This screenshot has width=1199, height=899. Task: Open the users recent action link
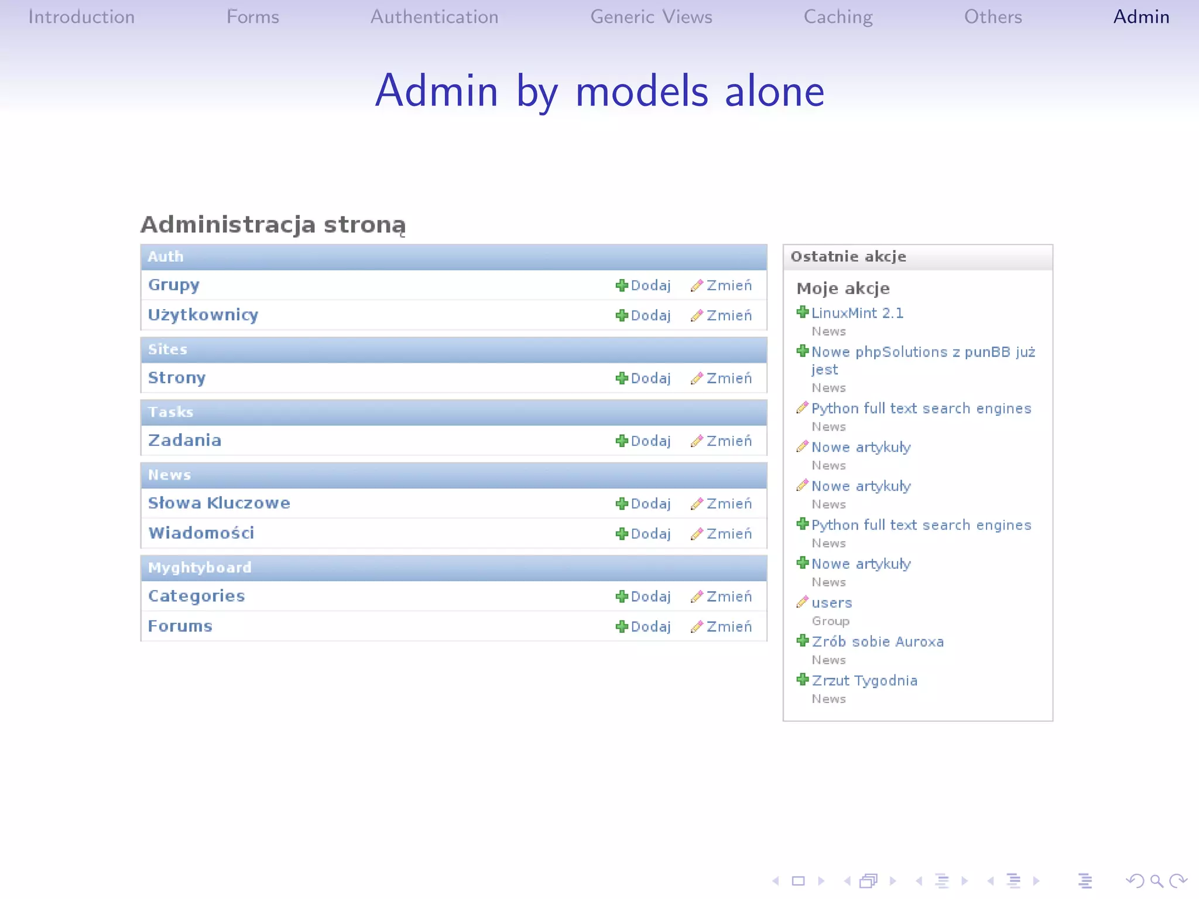[x=832, y=603]
